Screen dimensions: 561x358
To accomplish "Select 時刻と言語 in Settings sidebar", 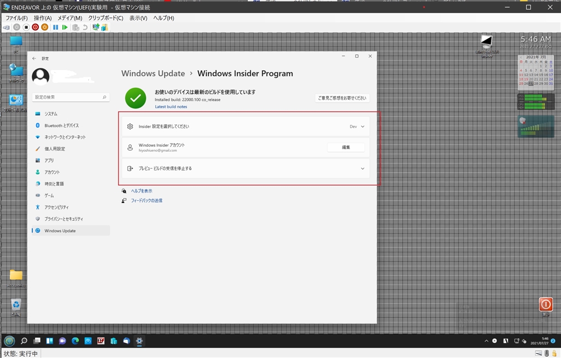I will tap(71, 184).
